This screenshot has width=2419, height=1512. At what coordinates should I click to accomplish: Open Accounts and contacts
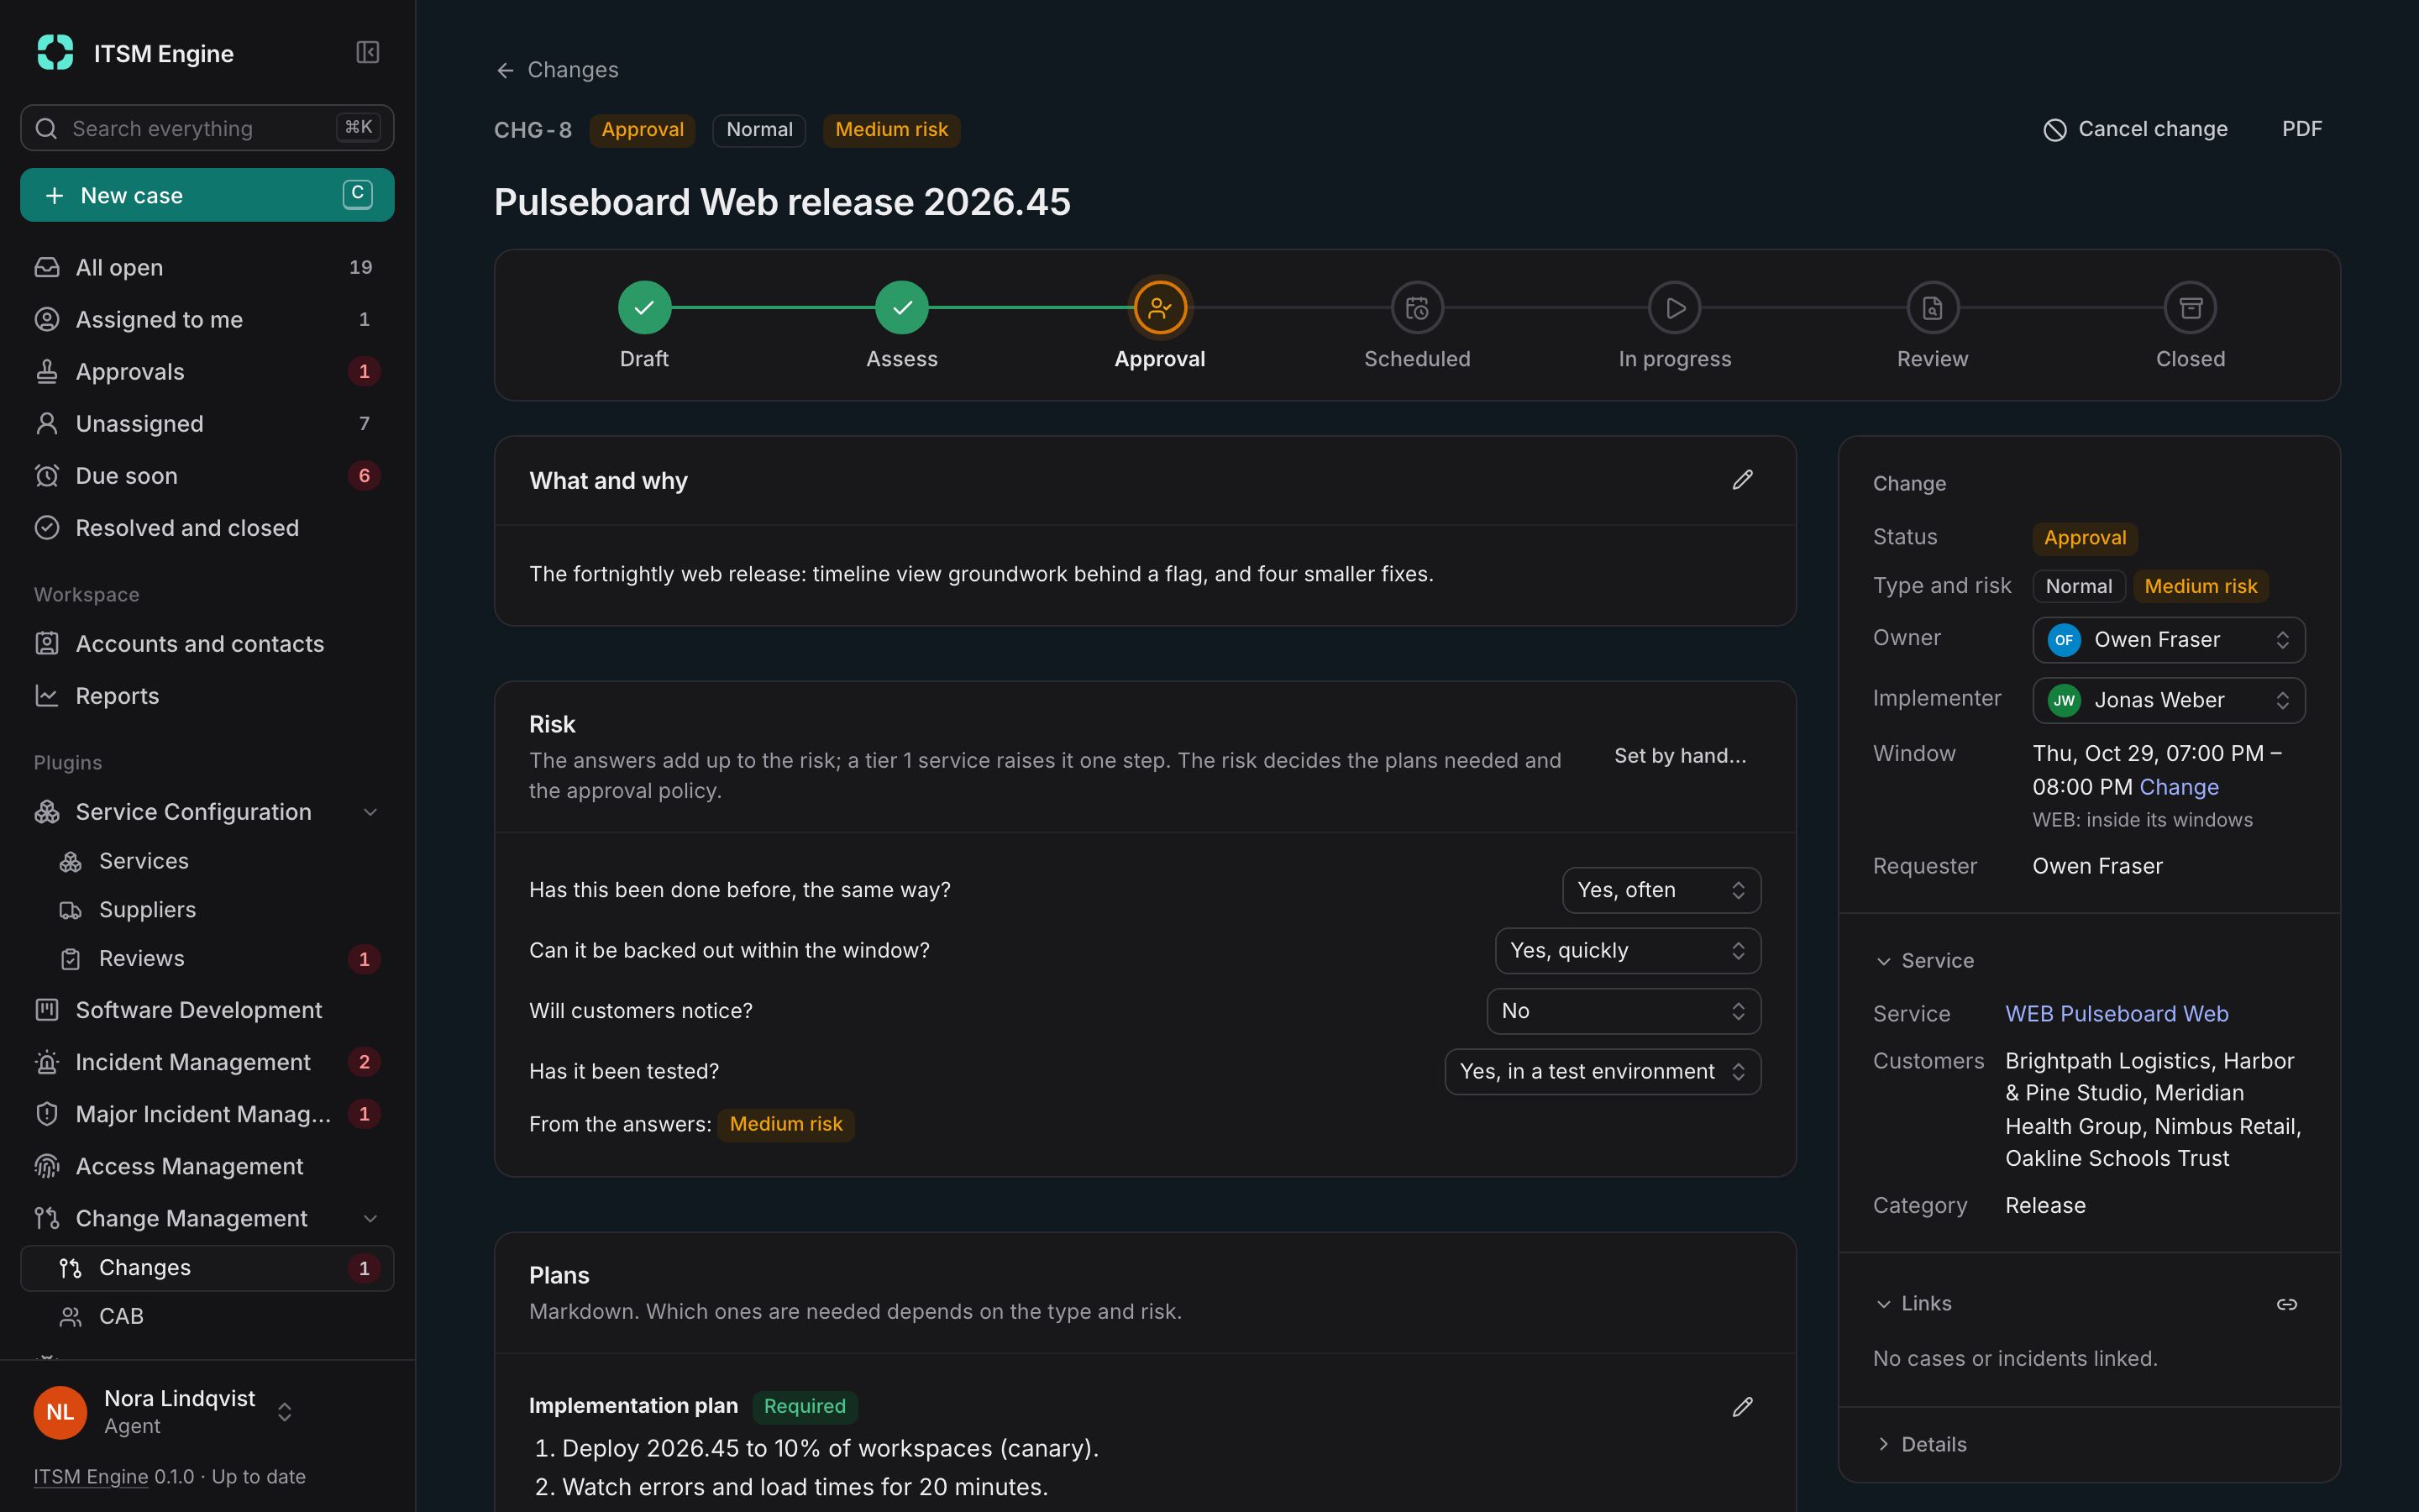coord(207,643)
